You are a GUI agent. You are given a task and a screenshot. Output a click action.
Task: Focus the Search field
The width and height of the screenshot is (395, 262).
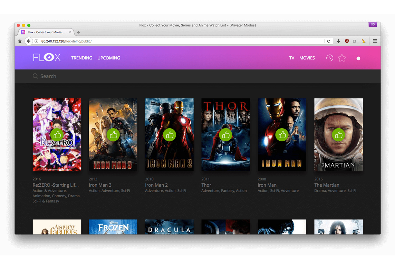click(x=197, y=76)
